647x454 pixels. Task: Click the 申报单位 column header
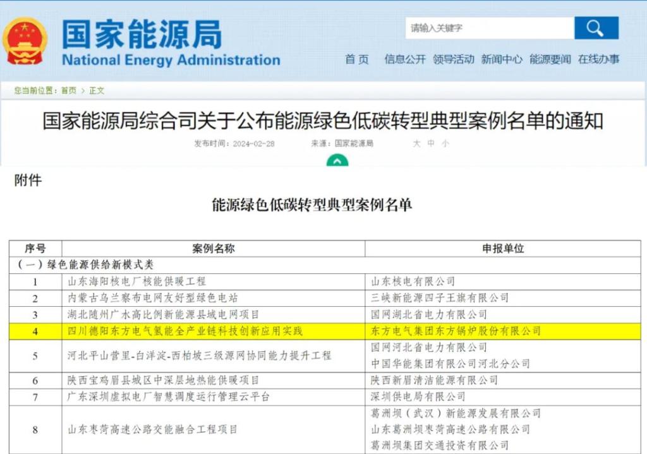[x=503, y=249]
